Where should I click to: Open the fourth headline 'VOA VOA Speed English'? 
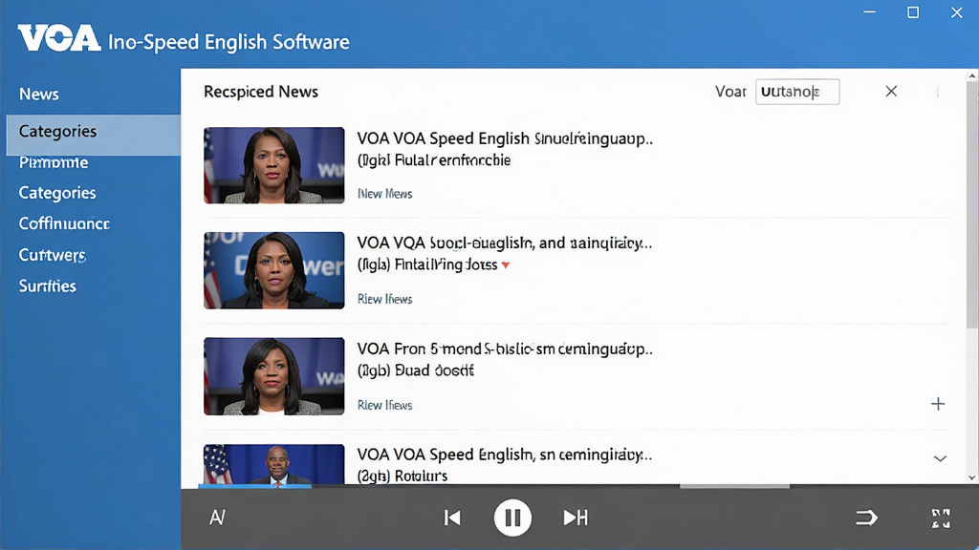click(505, 455)
